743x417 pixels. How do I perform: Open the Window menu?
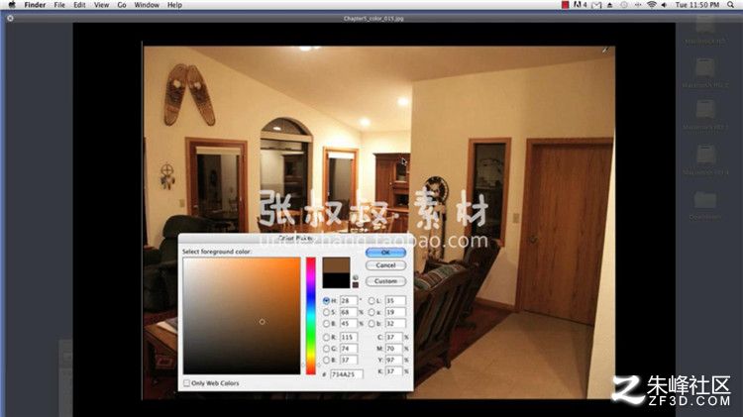147,5
